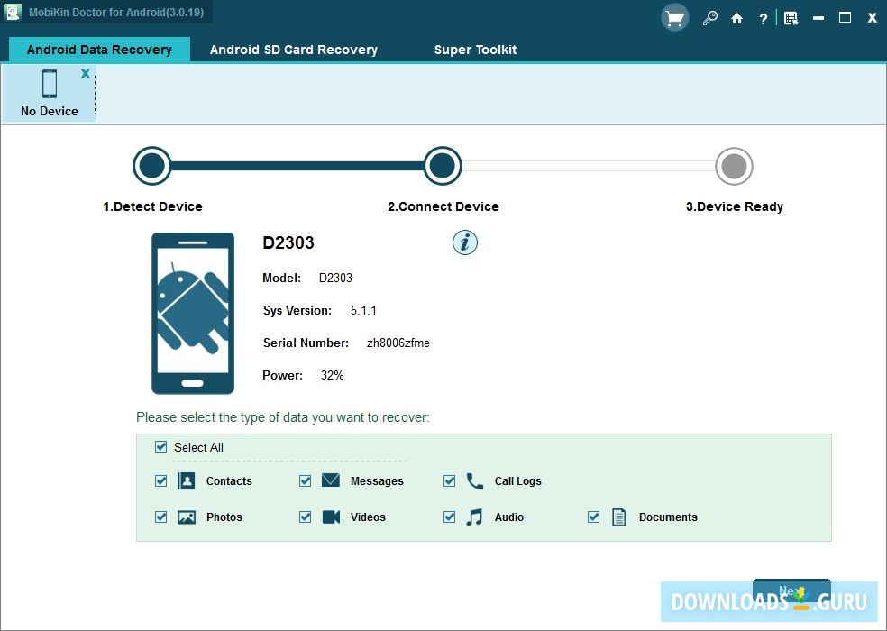Click the D2303 device name heading
This screenshot has width=887, height=631.
click(x=288, y=242)
